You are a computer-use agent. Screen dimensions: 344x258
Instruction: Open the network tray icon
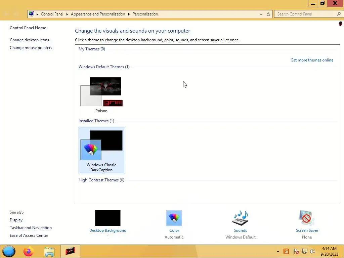click(304, 251)
